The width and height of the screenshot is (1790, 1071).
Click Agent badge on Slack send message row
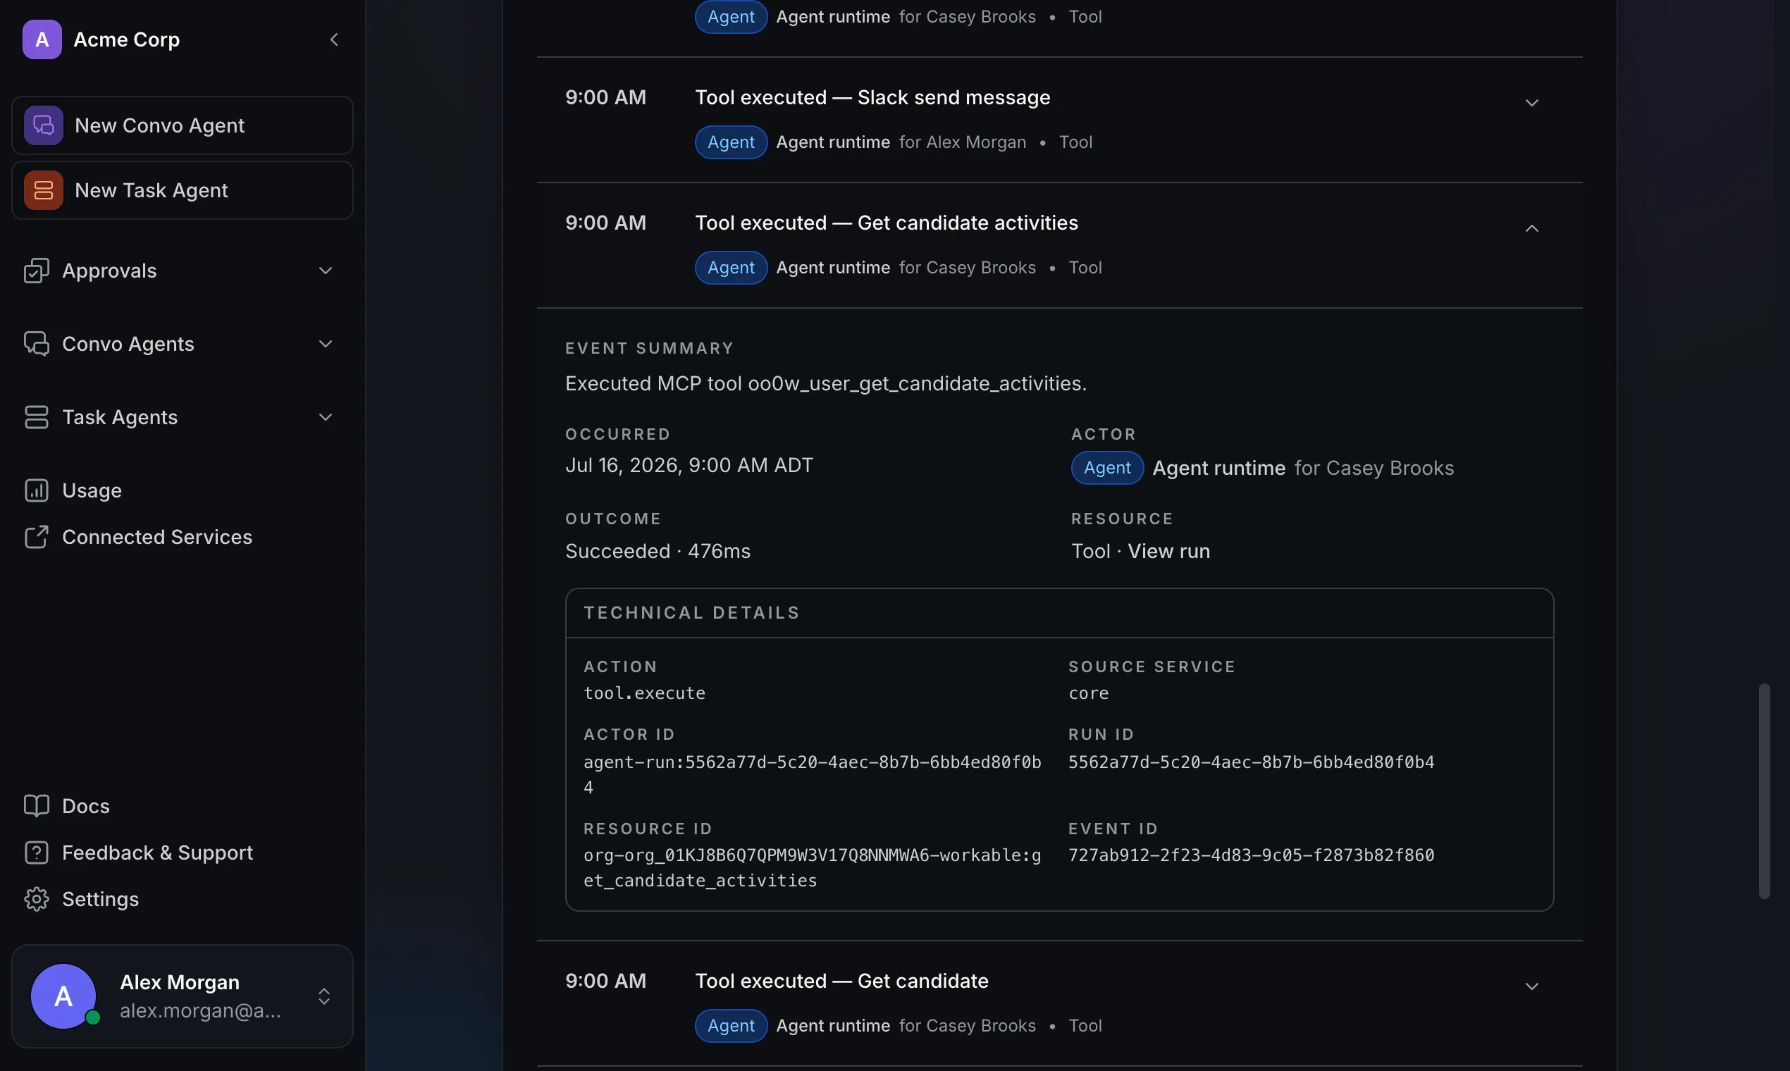[x=732, y=142]
